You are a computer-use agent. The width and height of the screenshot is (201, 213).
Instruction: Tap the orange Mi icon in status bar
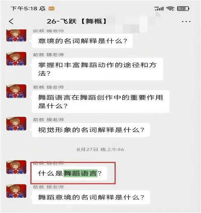point(51,9)
